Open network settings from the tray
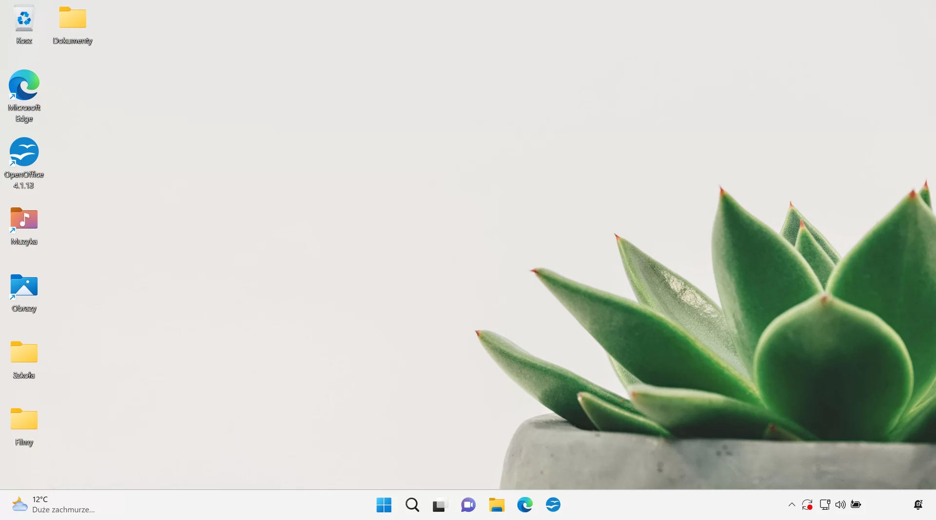This screenshot has width=936, height=520. coord(825,505)
